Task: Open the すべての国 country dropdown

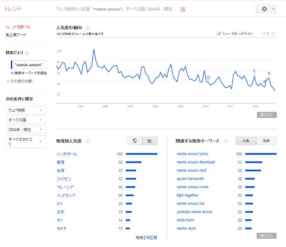Action: 26,120
